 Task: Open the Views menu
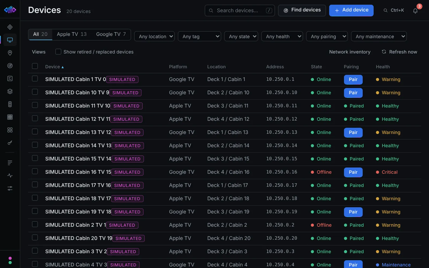(x=39, y=52)
